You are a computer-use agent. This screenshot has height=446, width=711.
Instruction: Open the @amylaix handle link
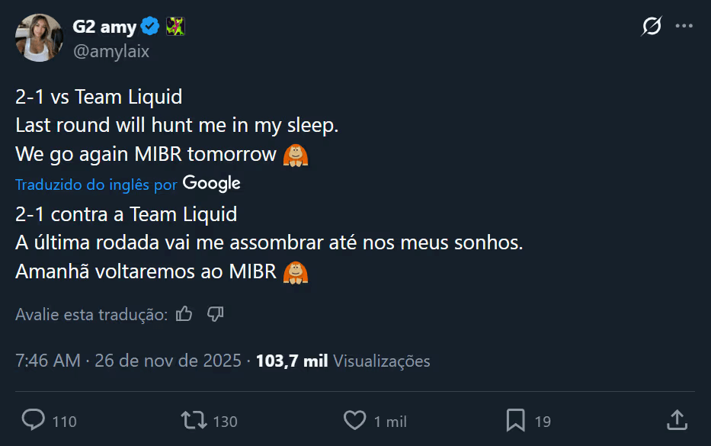pos(111,51)
